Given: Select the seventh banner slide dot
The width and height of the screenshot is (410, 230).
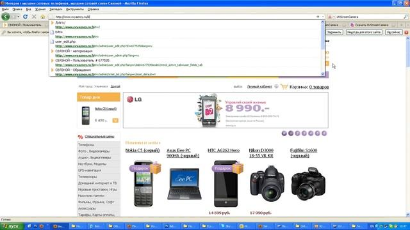Looking at the screenshot, I should click(324, 134).
